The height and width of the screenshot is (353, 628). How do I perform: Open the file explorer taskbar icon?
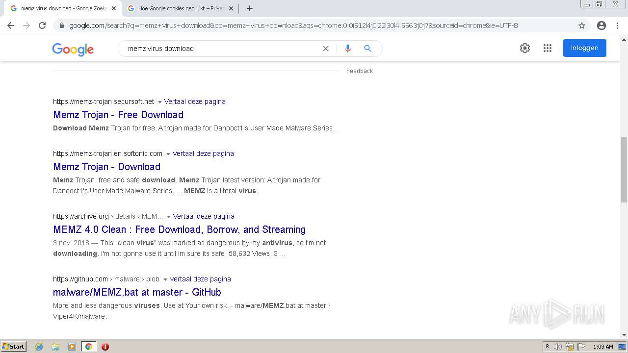click(55, 347)
